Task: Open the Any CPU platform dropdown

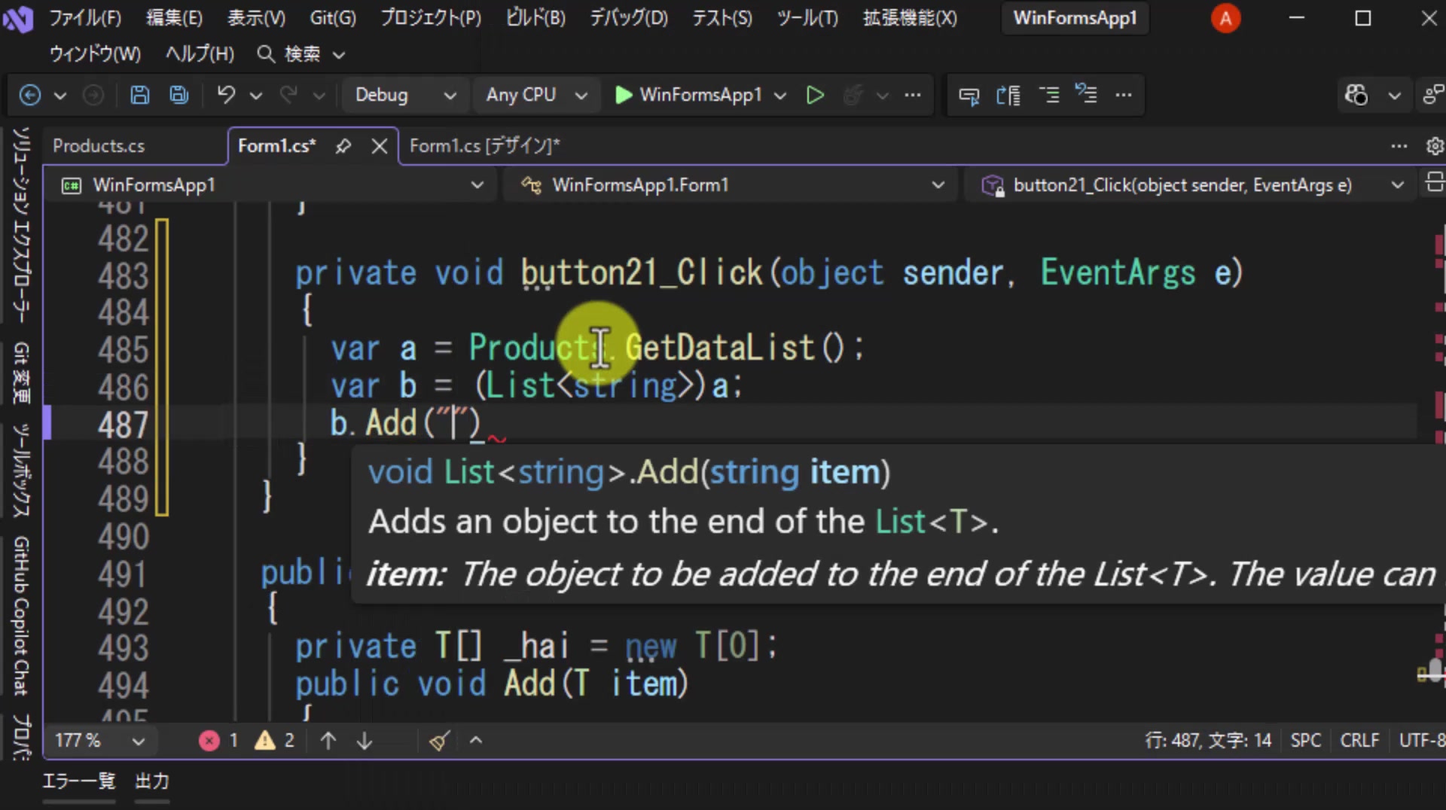Action: 536,95
